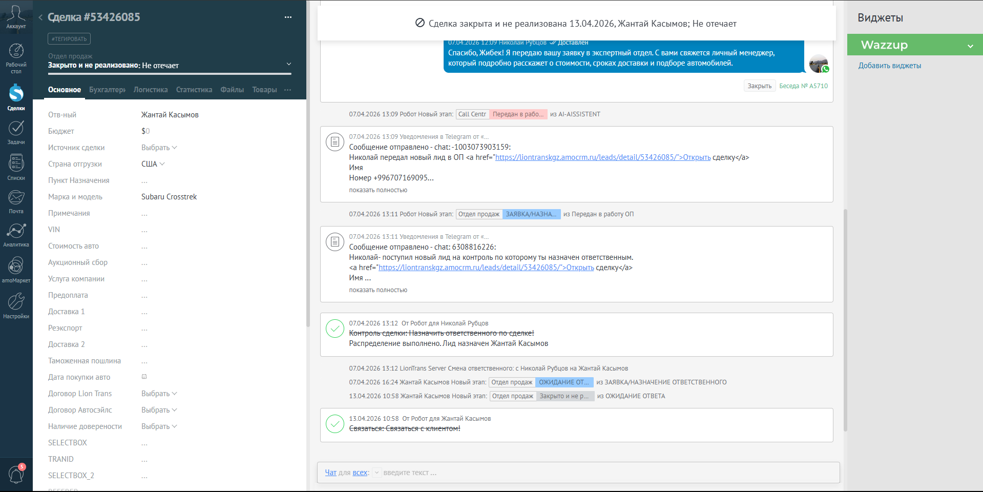Open amocrm lead link in 13:09 message

pyautogui.click(x=603, y=157)
